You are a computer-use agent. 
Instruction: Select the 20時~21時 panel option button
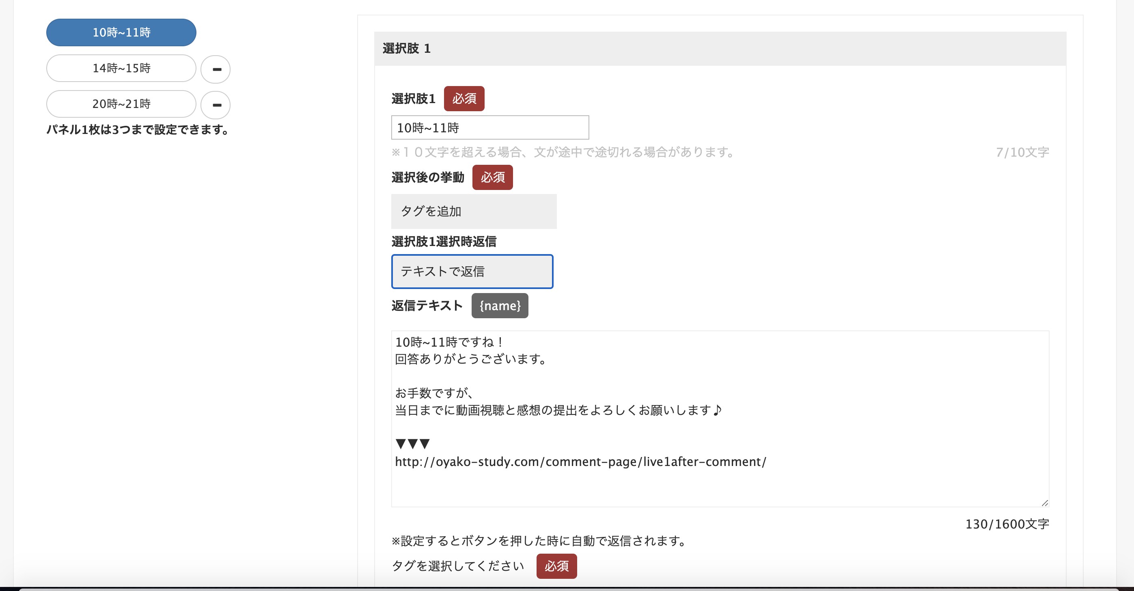121,104
